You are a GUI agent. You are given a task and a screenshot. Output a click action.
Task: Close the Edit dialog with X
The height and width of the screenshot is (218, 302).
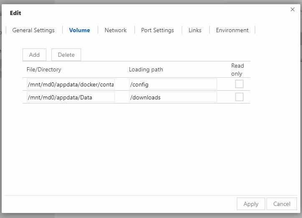292,10
